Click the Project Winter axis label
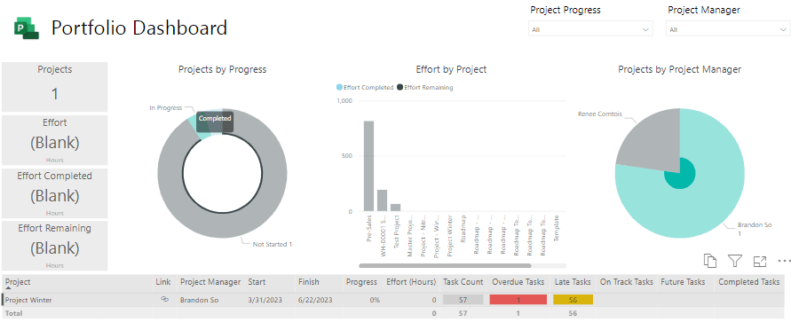The height and width of the screenshot is (322, 791). coord(449,237)
